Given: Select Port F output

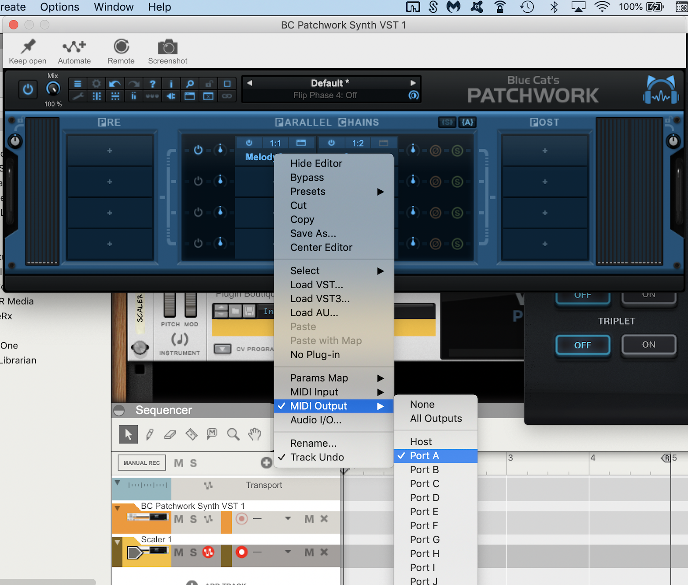Looking at the screenshot, I should point(435,526).
